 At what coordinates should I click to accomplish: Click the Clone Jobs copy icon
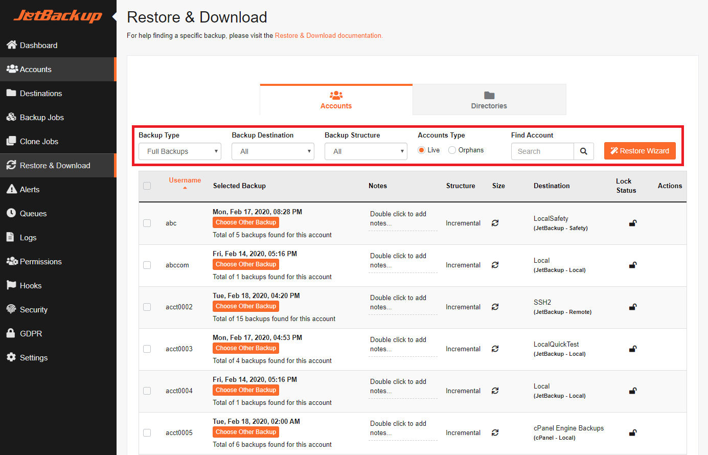point(11,141)
